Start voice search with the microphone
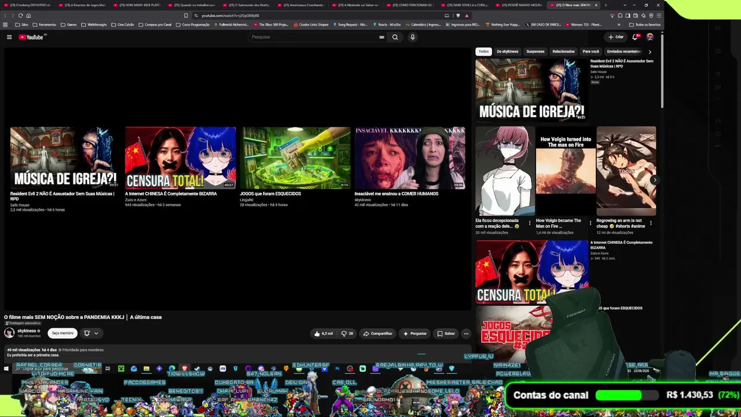Viewport: 741px width, 417px height. click(x=412, y=37)
